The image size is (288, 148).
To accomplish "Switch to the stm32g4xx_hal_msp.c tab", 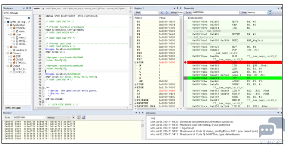I will coord(73,8).
